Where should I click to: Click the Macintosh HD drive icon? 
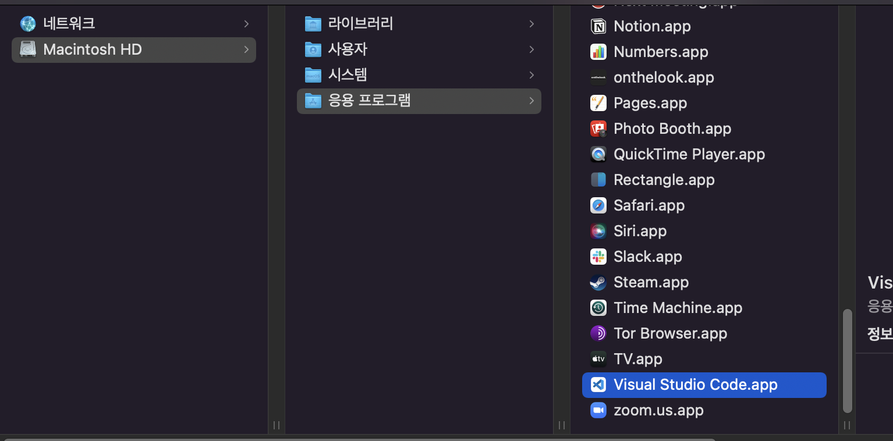[x=28, y=49]
